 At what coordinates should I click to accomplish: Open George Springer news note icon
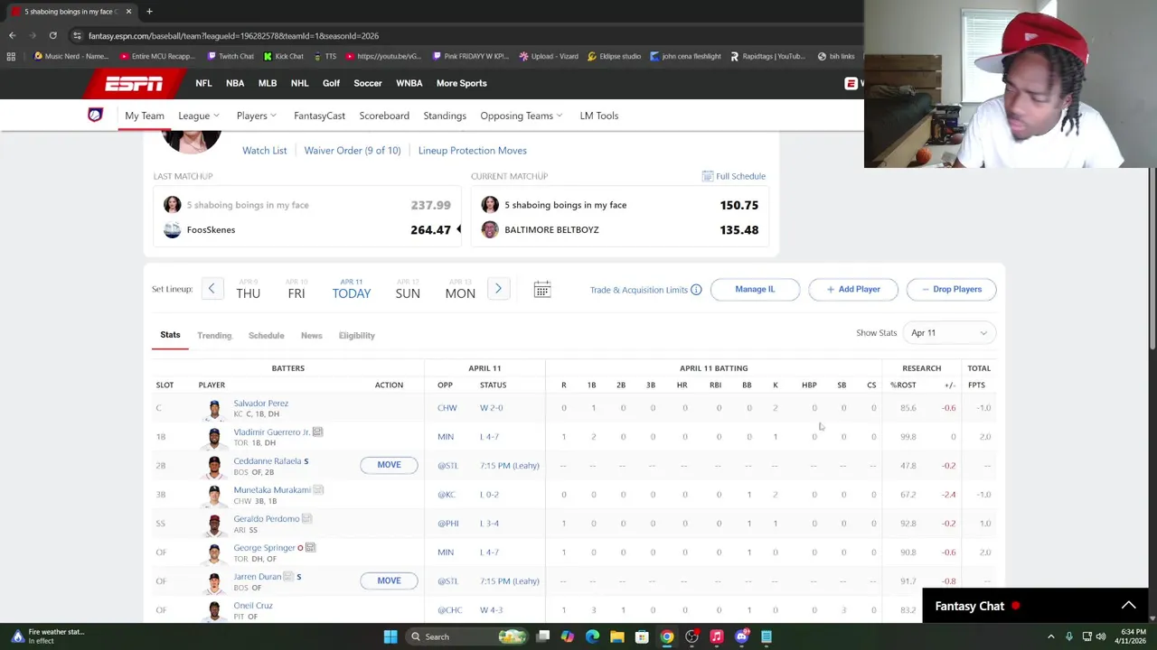[310, 548]
